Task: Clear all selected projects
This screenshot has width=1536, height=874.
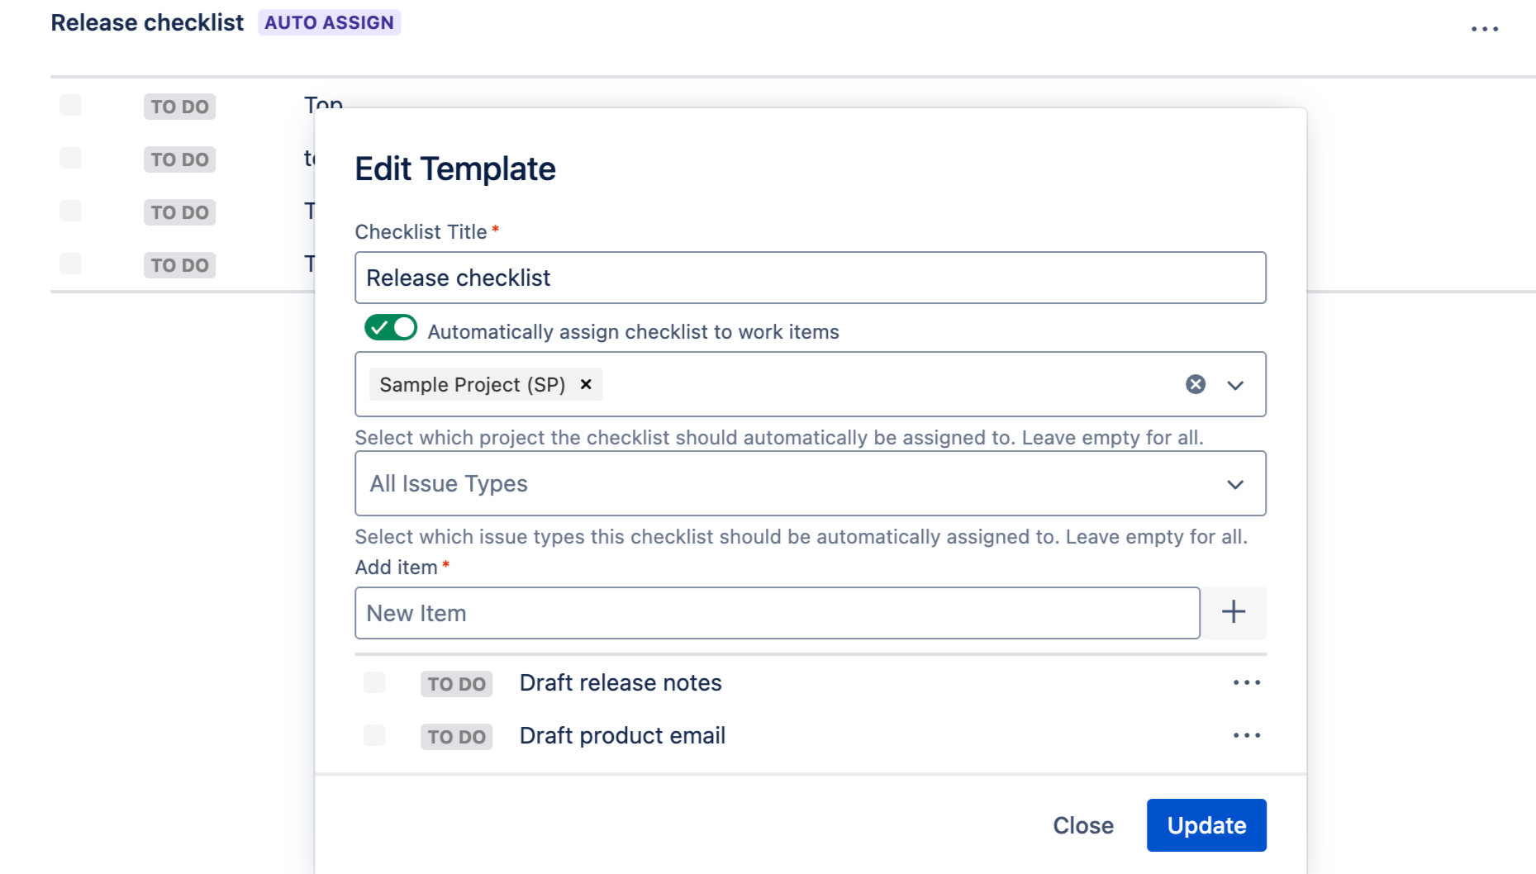Action: pyautogui.click(x=1195, y=384)
